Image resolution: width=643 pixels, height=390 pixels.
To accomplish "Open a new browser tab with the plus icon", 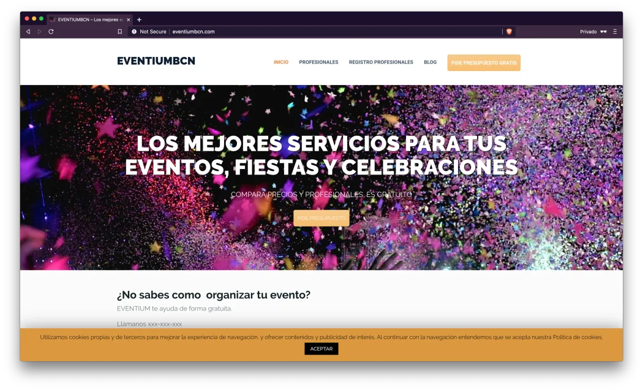I will point(139,20).
